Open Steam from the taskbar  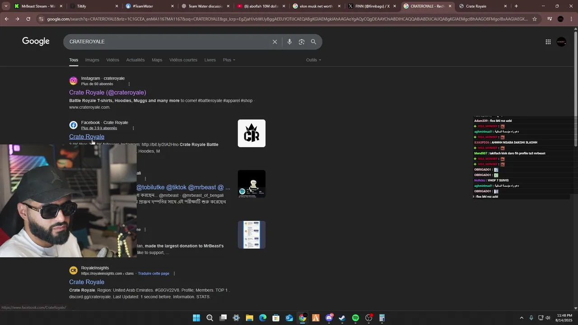[342, 318]
